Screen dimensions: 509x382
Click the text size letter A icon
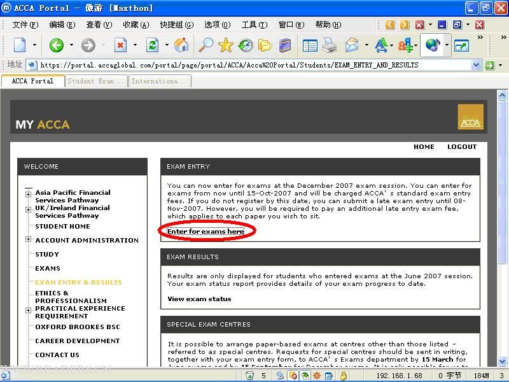tap(381, 45)
